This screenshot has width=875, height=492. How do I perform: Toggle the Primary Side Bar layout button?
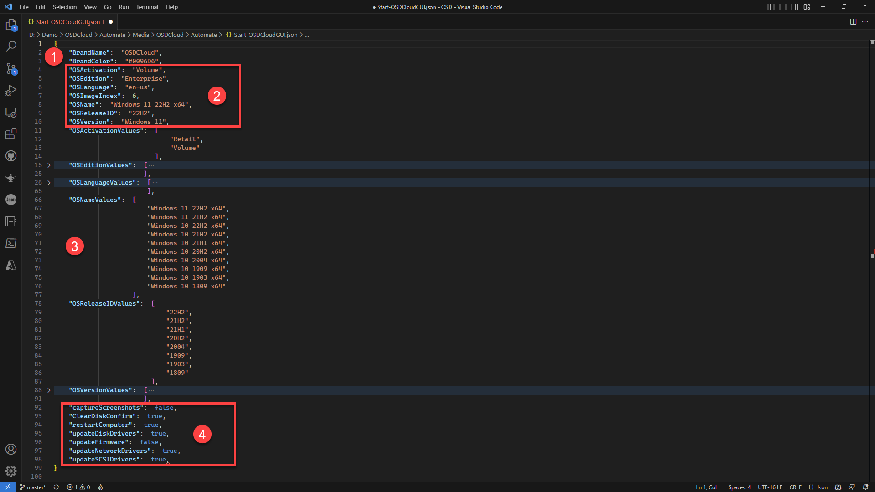(x=771, y=7)
